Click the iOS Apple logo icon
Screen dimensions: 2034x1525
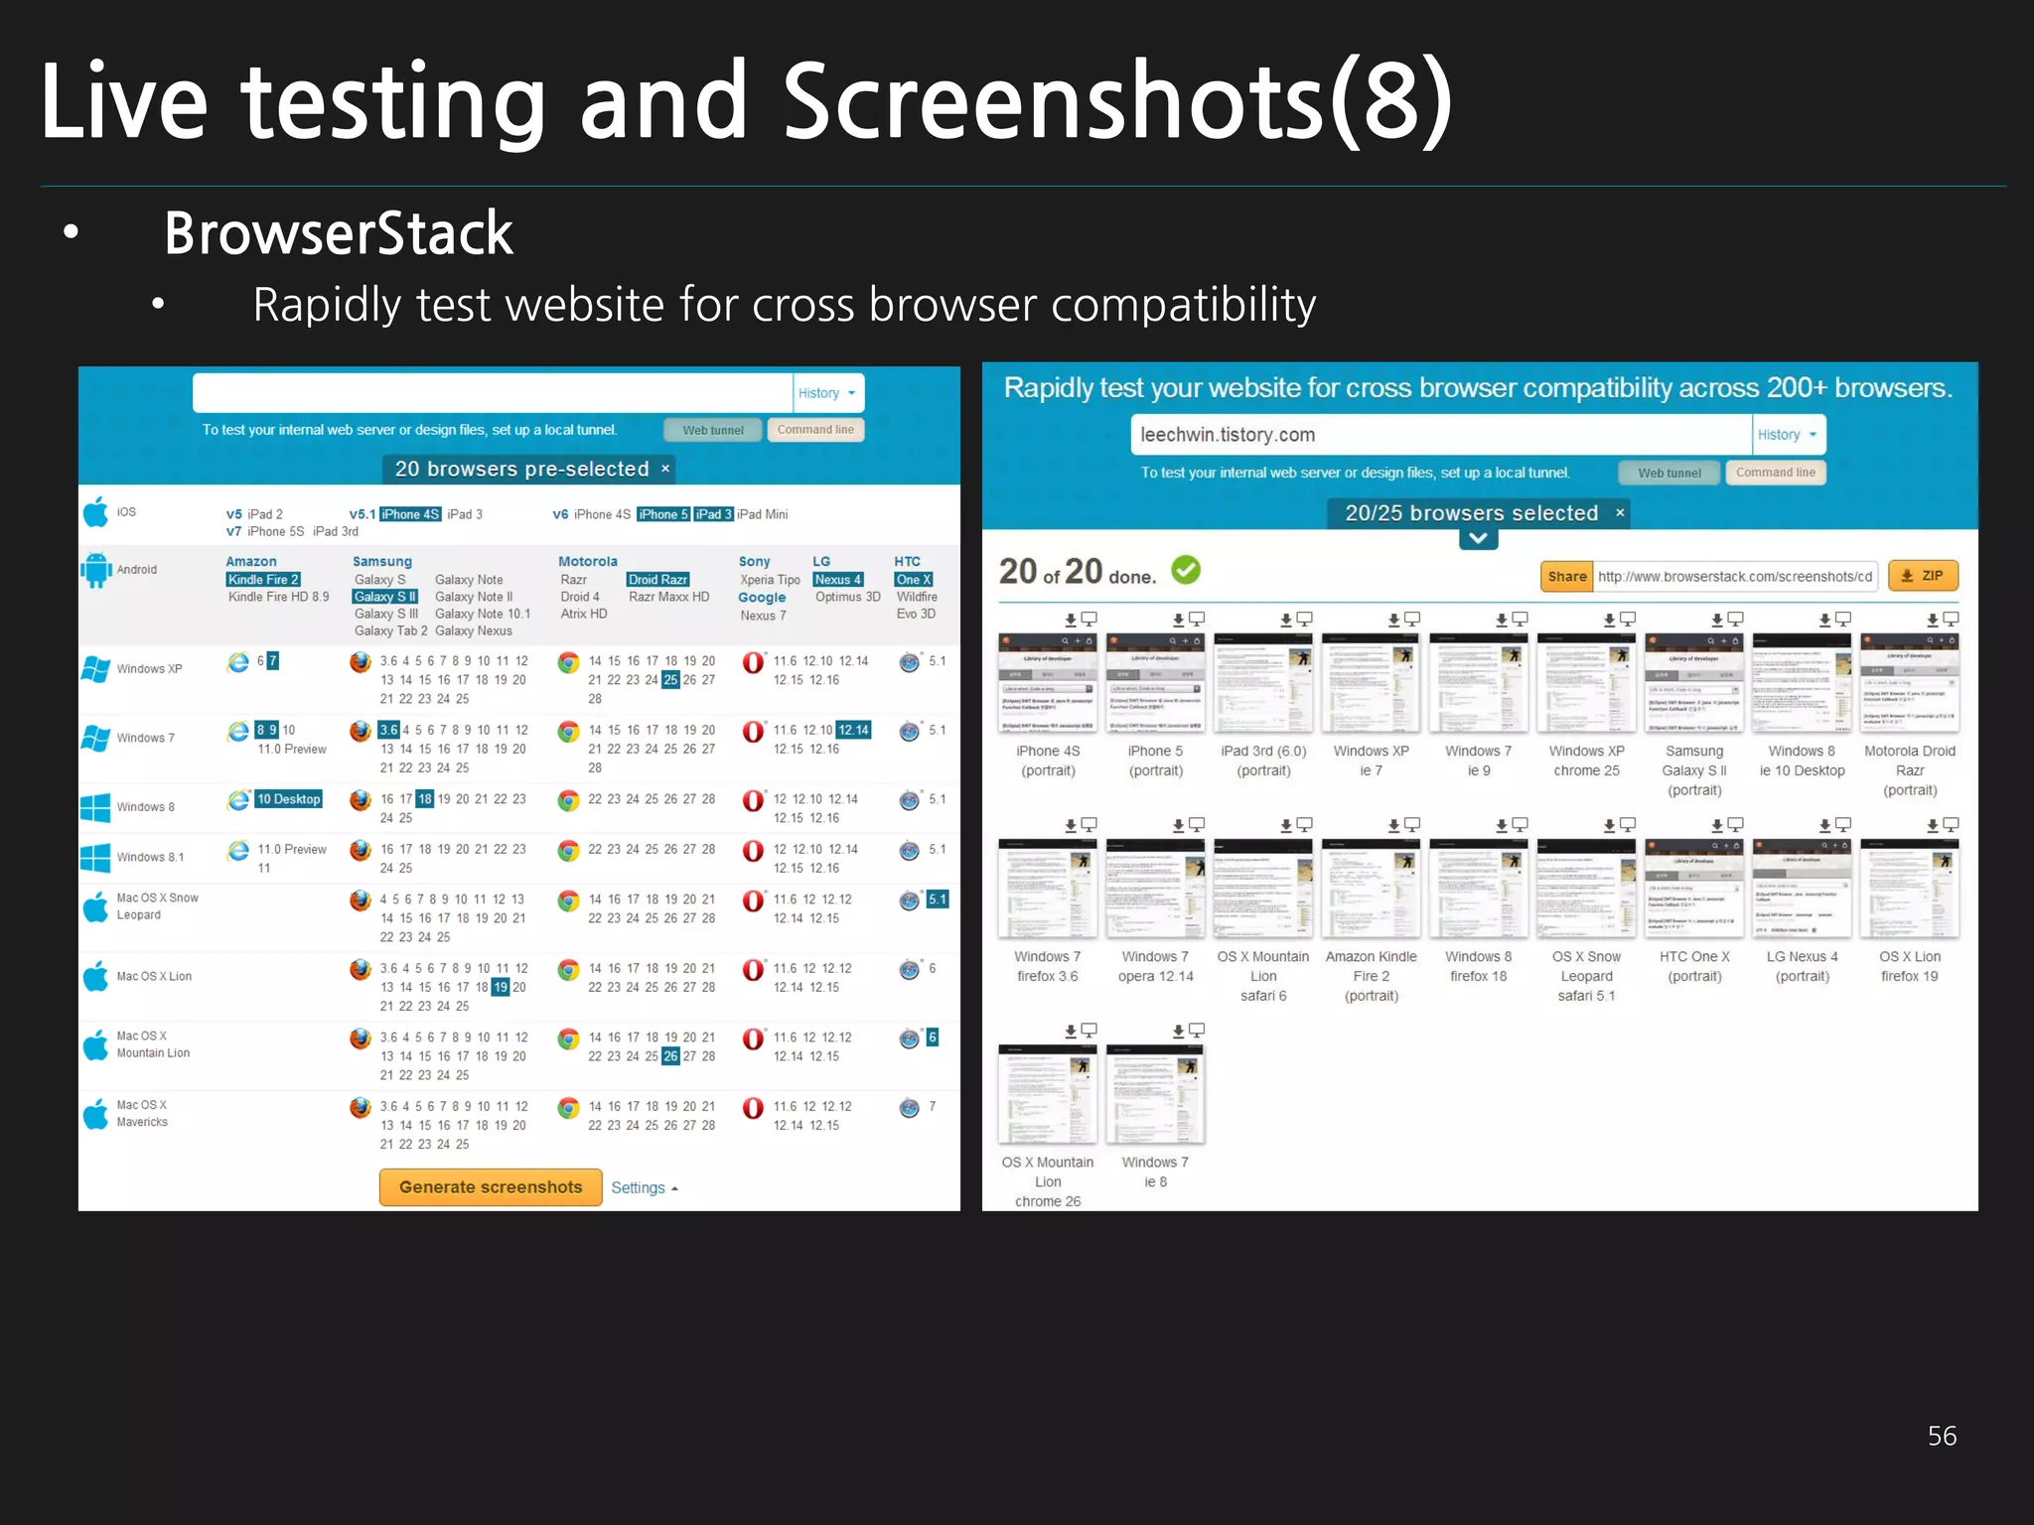click(95, 512)
